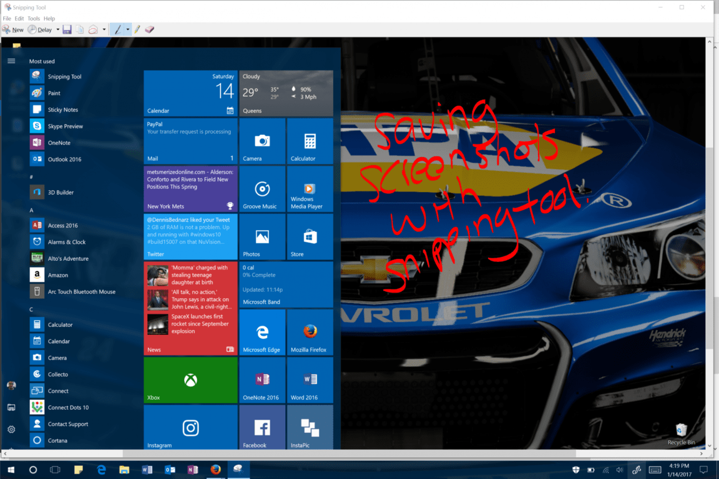The height and width of the screenshot is (479, 719).
Task: Open the Pen options dropdown arrow
Action: tap(127, 30)
